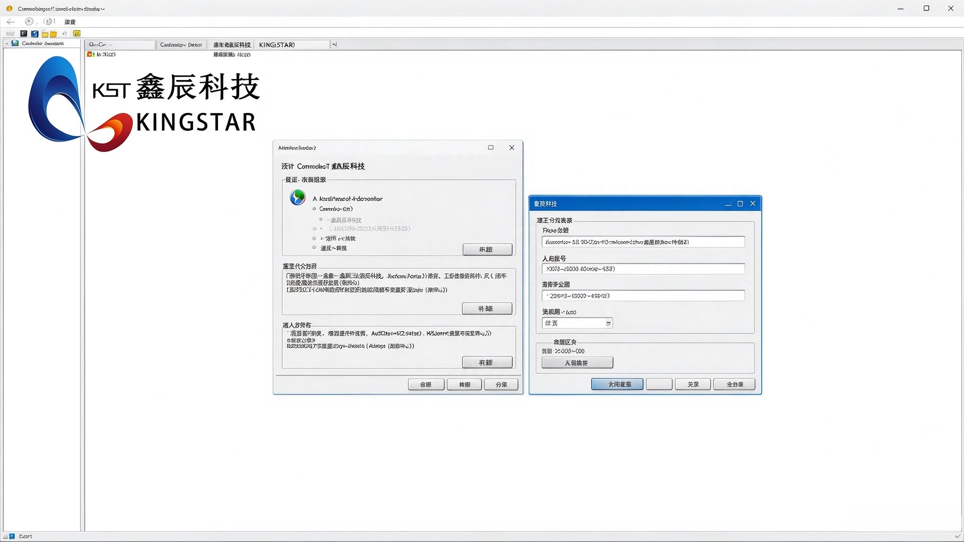Screen dimensions: 964x542
Task: Select the indented greyed radio option in left dialog
Action: tap(321, 220)
